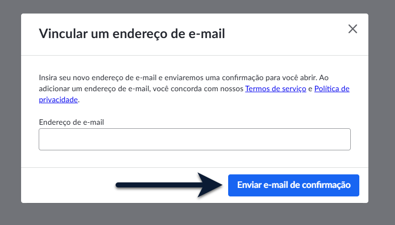The image size is (395, 225).
Task: Click the dark arrow pointing at the button
Action: [x=169, y=185]
